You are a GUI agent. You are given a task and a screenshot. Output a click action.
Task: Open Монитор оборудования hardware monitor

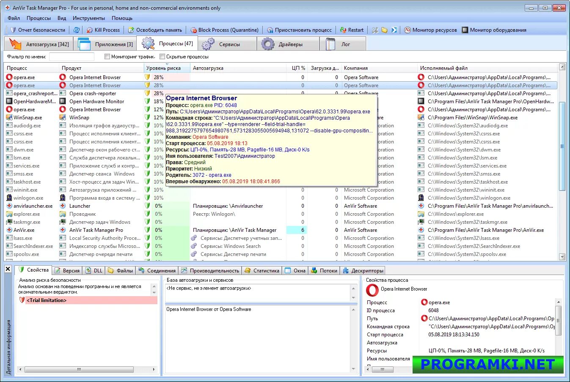click(x=494, y=30)
